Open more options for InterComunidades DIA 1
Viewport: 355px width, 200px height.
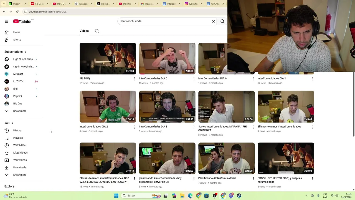pos(313,79)
